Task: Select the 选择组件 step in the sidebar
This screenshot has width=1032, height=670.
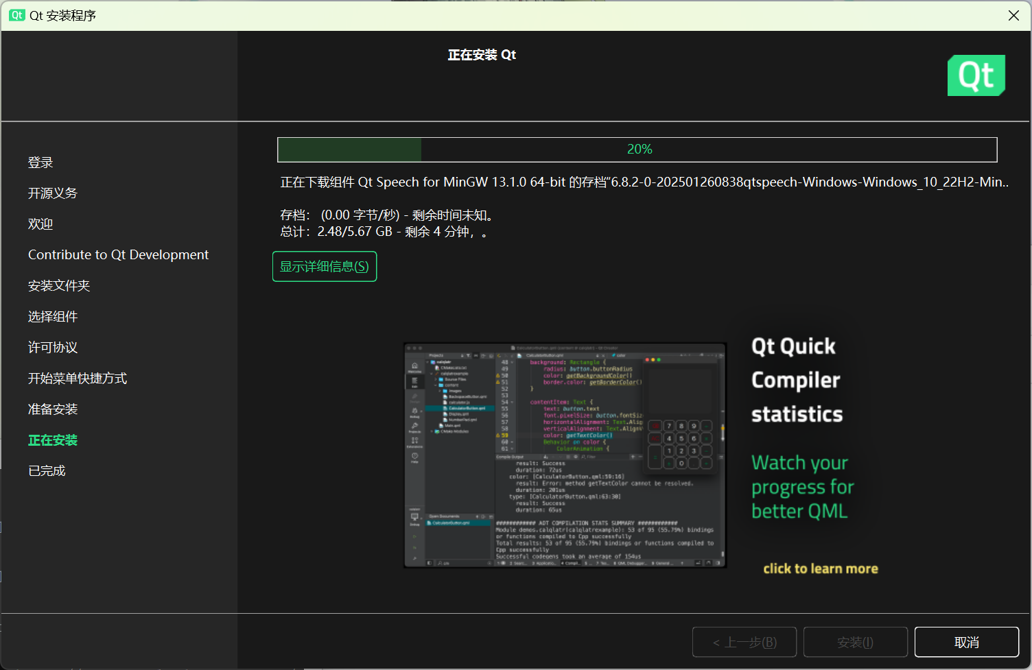Action: [x=52, y=316]
